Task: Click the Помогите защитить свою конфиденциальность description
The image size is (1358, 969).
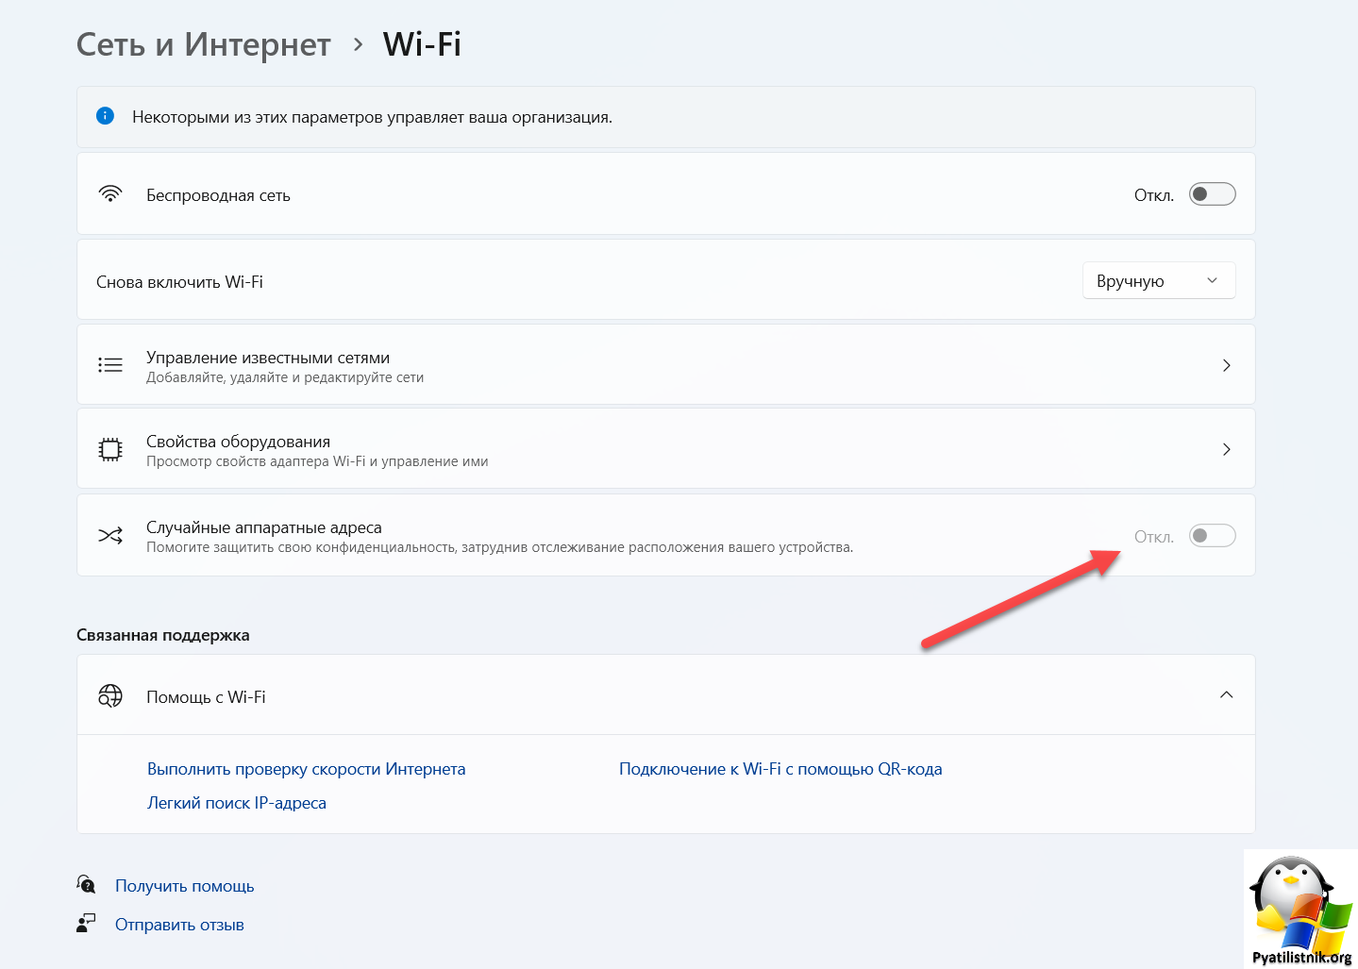Action: (x=499, y=547)
